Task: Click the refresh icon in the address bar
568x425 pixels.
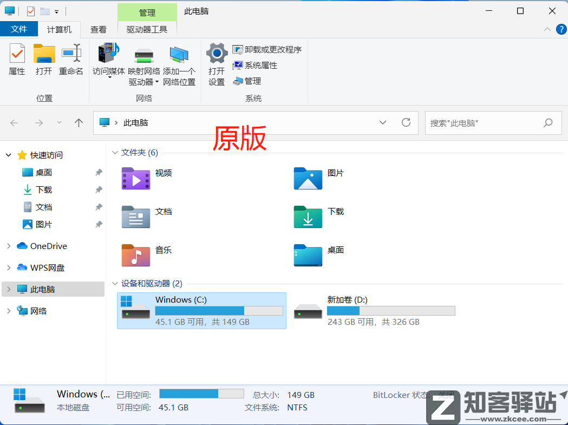Action: (406, 123)
